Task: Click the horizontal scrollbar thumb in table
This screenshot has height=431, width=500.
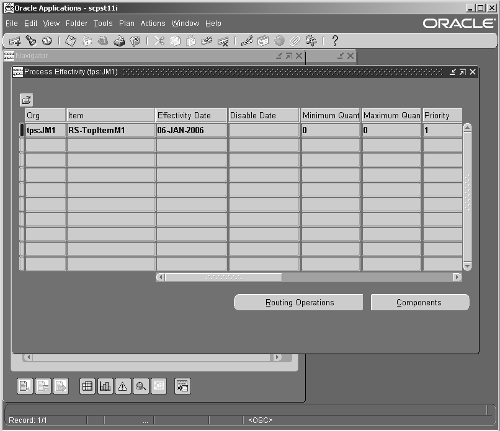Action: pyautogui.click(x=223, y=277)
